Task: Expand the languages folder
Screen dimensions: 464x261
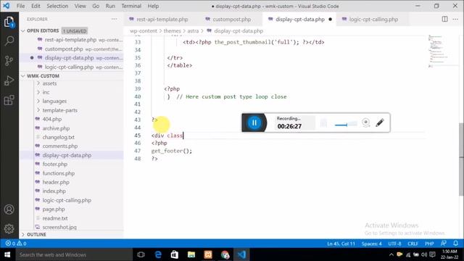Action: (x=54, y=101)
